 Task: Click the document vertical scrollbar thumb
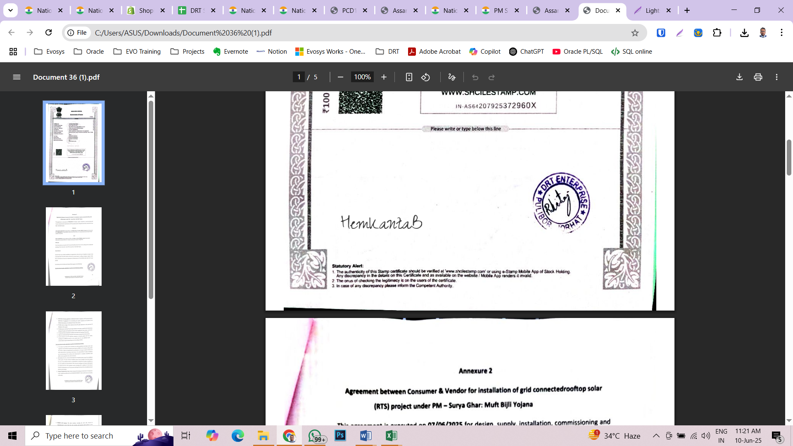[789, 157]
